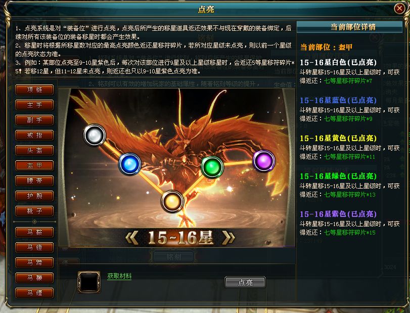Open the 靴子 slot
Screen dimensions: 410x313
coord(34,211)
